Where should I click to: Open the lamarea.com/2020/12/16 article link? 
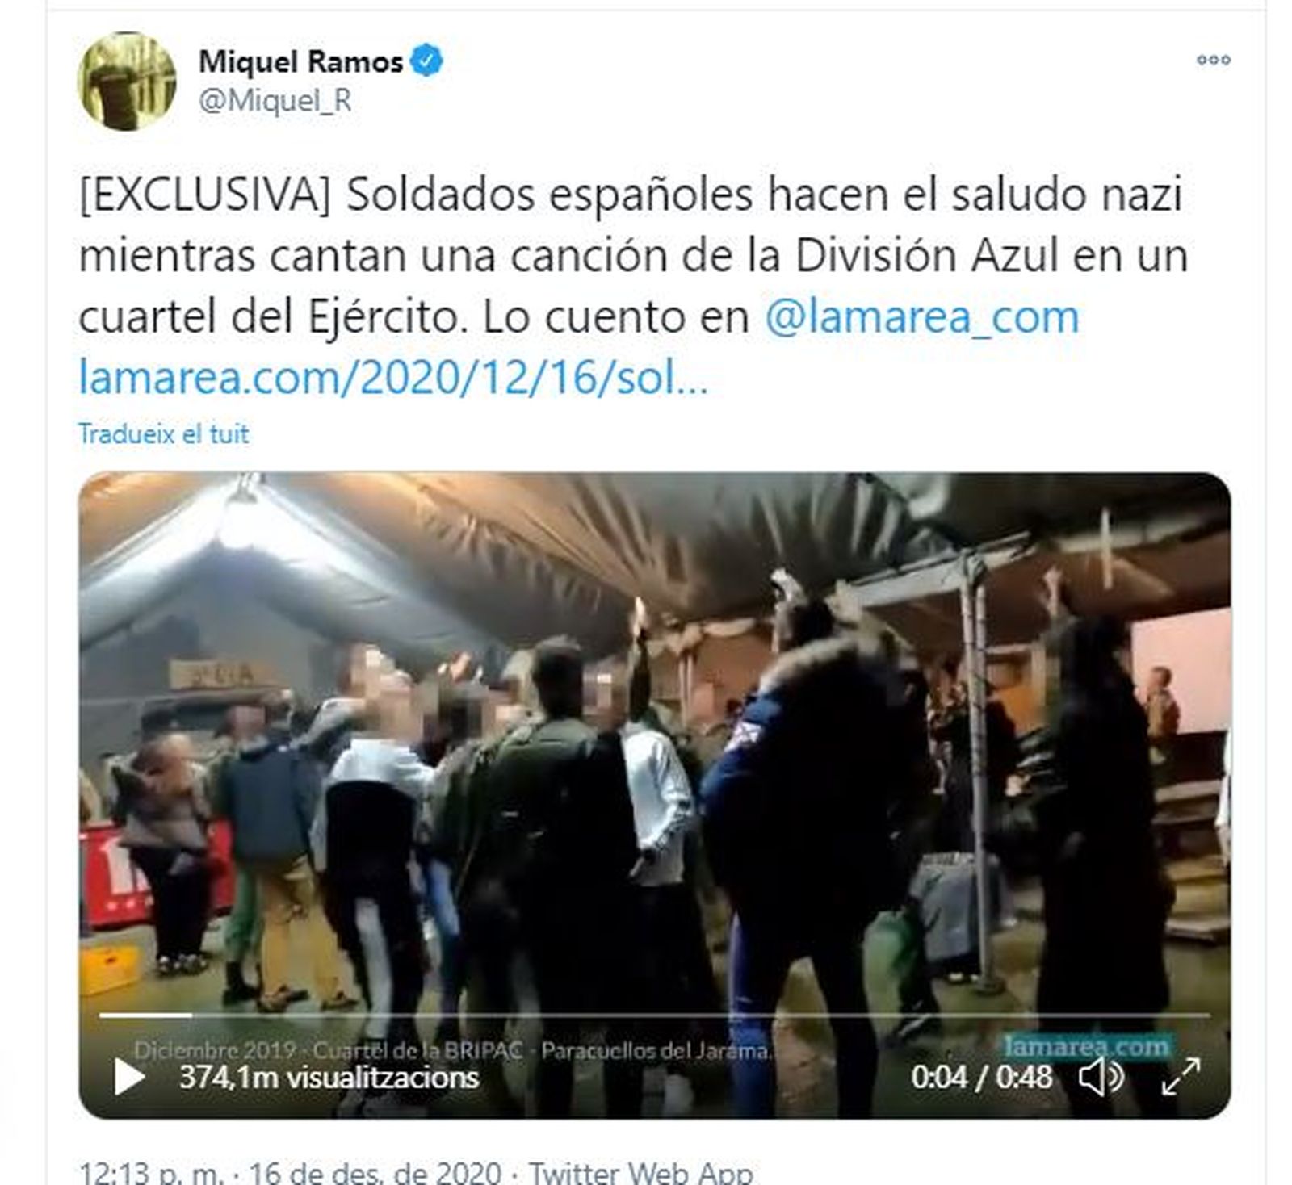tap(393, 378)
